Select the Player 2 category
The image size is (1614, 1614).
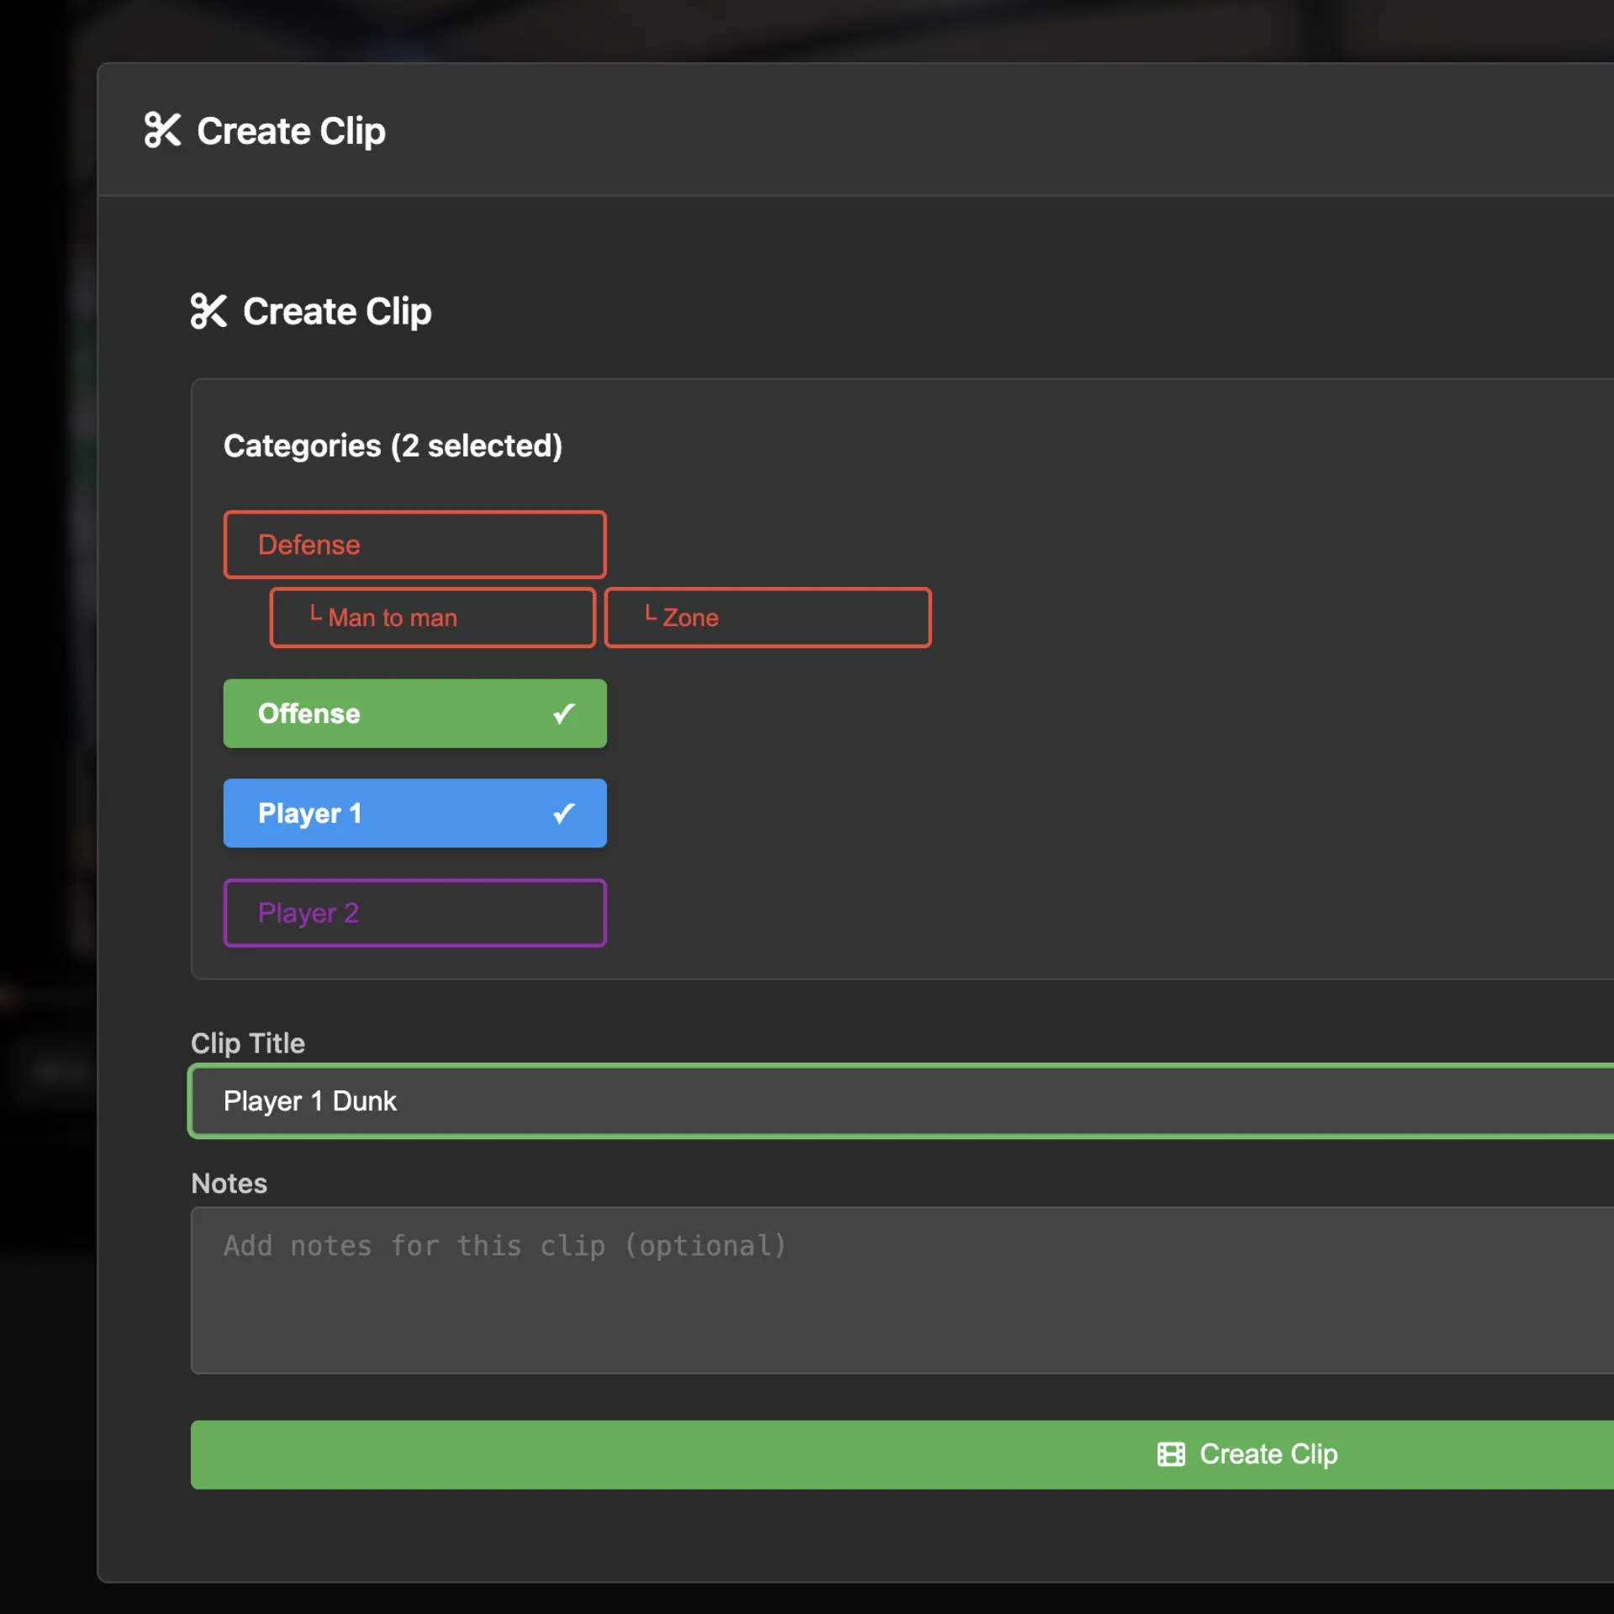(x=414, y=913)
